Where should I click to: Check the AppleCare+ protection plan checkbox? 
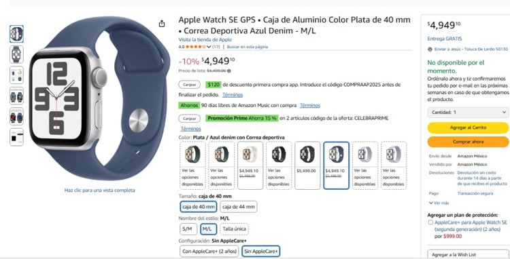pyautogui.click(x=430, y=222)
